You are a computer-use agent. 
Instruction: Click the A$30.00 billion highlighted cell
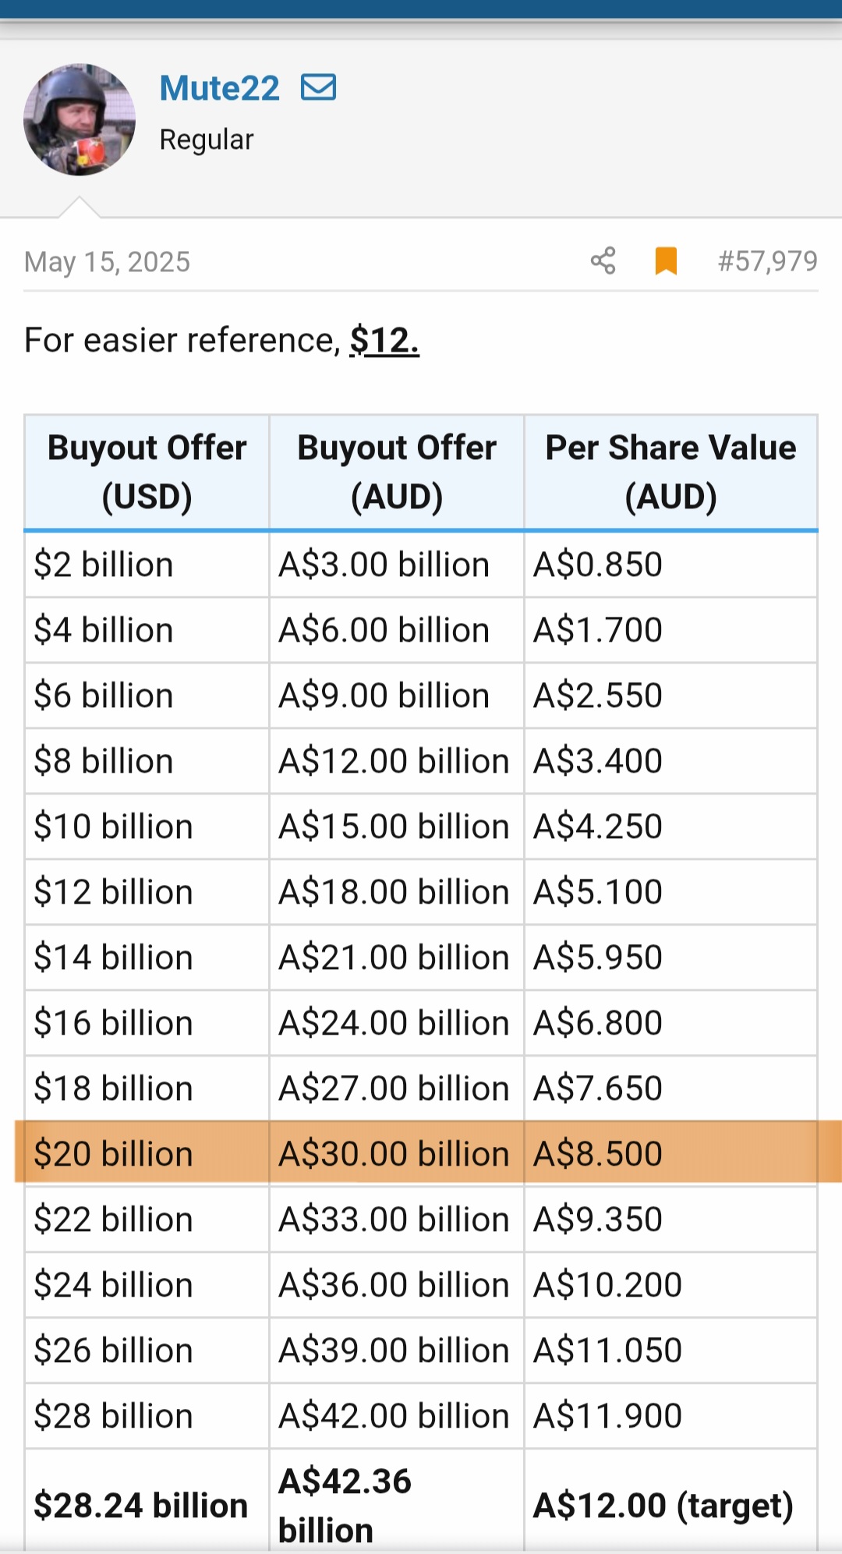click(394, 1154)
